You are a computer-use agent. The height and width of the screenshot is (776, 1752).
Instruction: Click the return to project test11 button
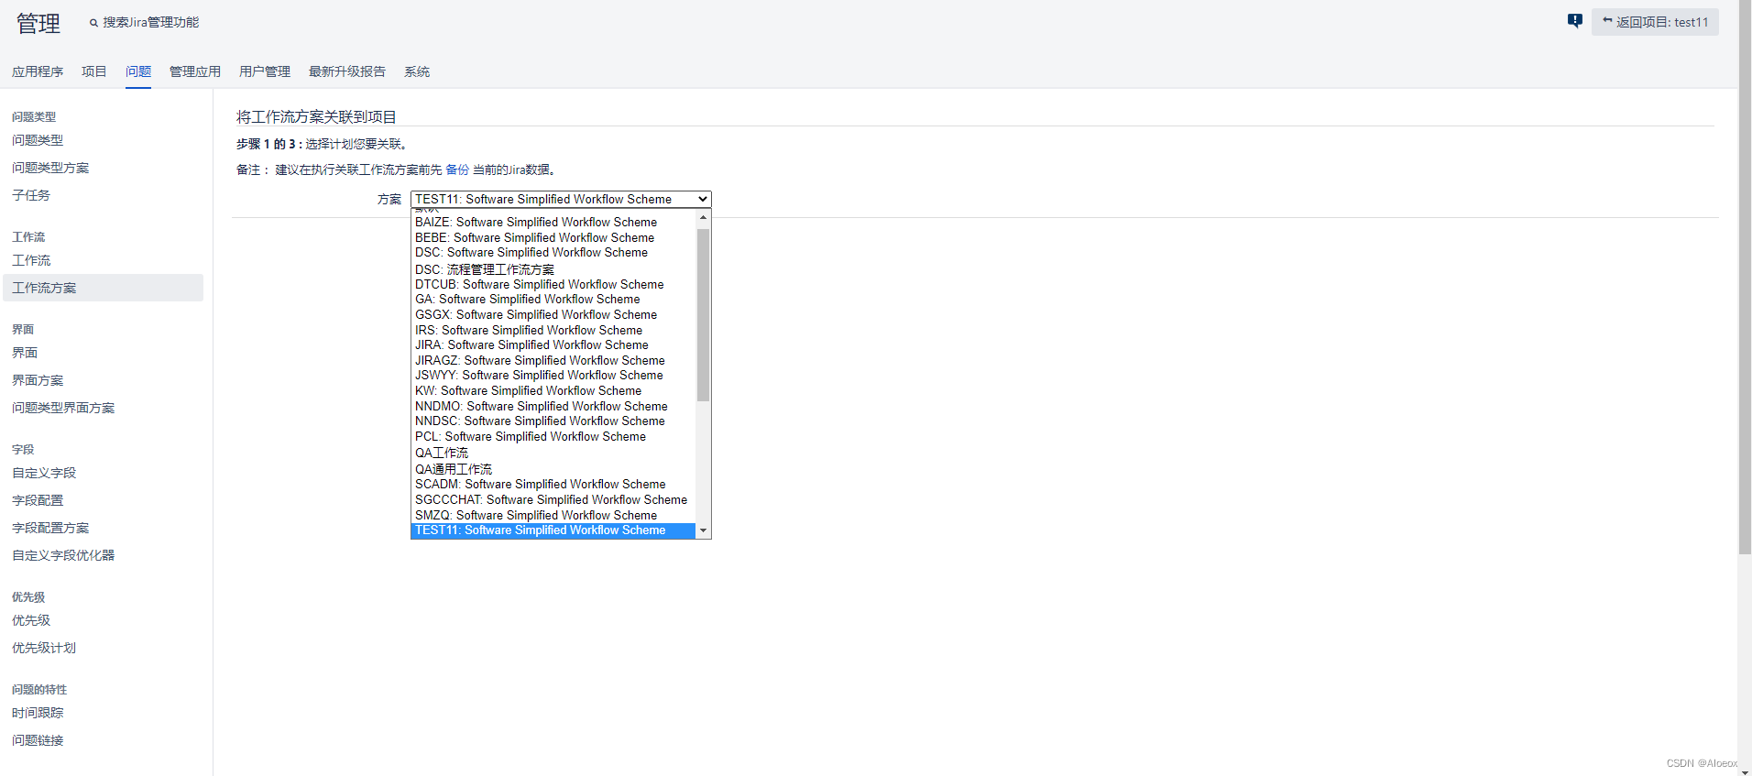click(1655, 22)
